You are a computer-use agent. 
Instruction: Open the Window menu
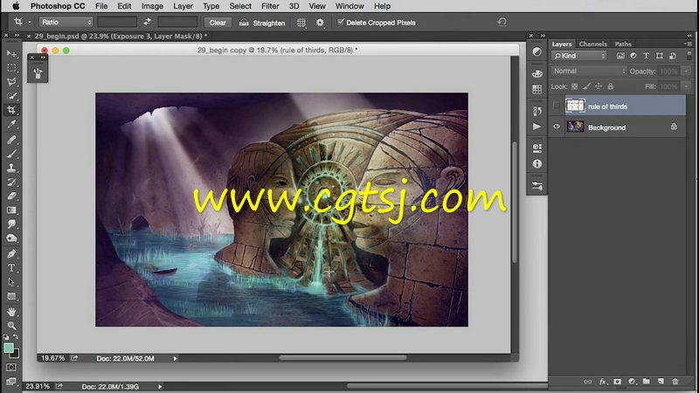349,6
